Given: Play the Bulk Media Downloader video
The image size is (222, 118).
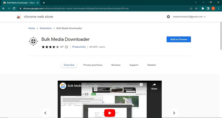Looking at the screenshot, I should point(110,113).
